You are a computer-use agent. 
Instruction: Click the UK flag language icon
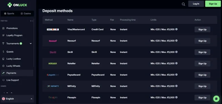[x=4, y=99]
